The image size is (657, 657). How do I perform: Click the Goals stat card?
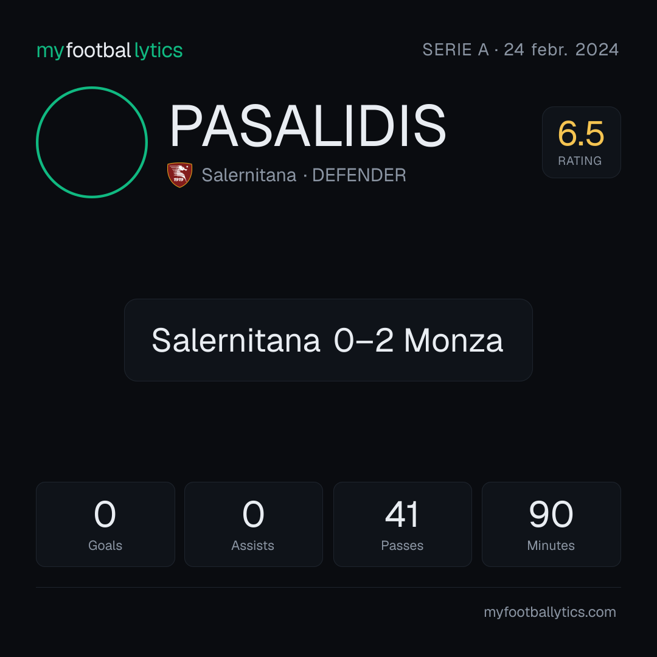point(105,524)
